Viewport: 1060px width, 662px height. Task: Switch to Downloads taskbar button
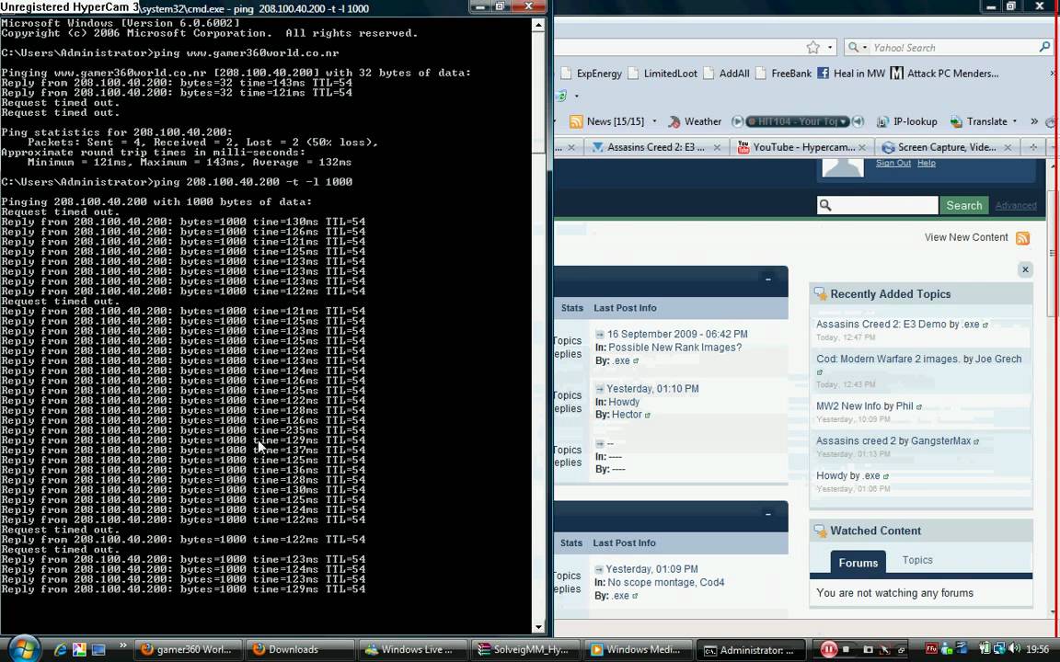[299, 650]
